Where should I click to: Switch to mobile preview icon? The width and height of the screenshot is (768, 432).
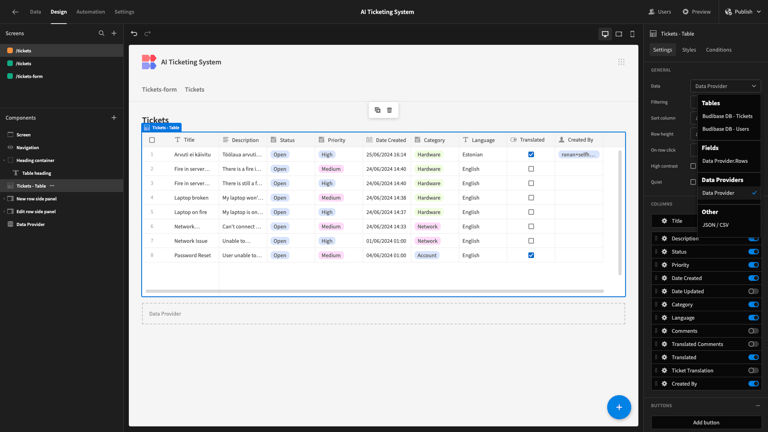tap(632, 34)
